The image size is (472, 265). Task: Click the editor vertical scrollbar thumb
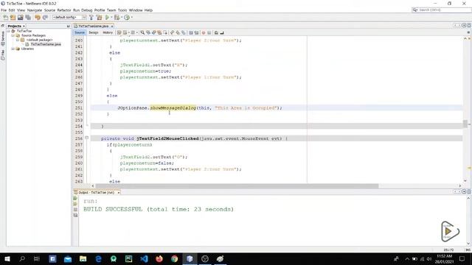465,124
